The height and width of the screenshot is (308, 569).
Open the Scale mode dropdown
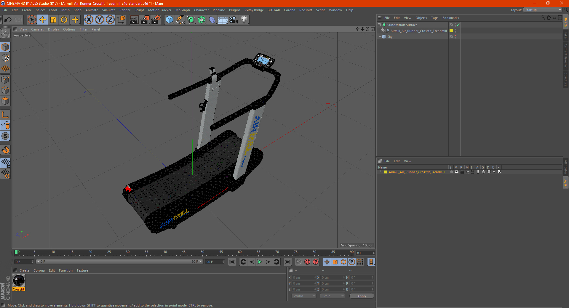333,296
